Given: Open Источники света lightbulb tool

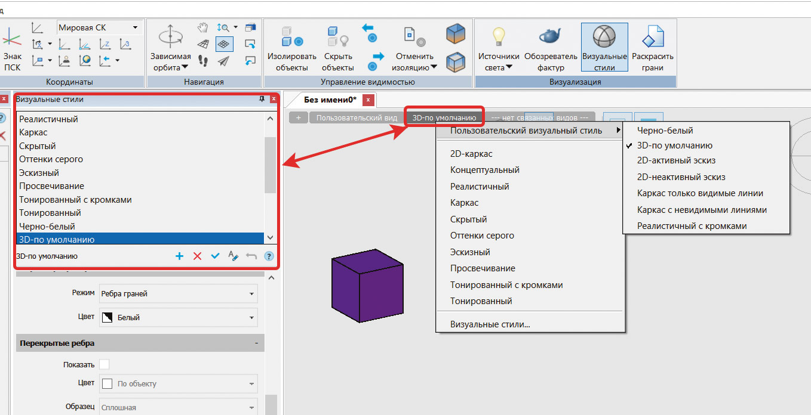Looking at the screenshot, I should (499, 37).
